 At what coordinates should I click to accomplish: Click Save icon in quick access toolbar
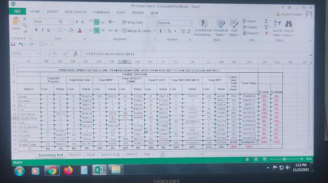13,44
